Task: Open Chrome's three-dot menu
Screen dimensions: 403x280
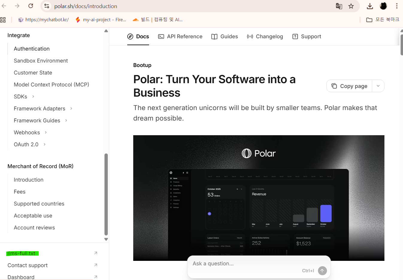Action: (x=397, y=6)
